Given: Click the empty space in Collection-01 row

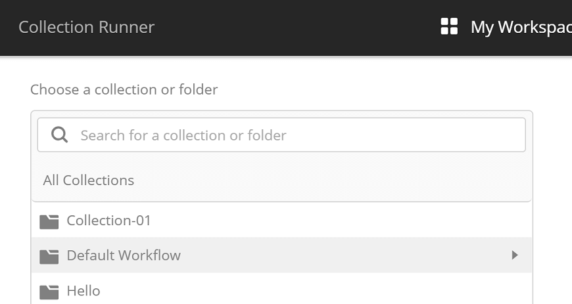Looking at the screenshot, I should point(339,221).
